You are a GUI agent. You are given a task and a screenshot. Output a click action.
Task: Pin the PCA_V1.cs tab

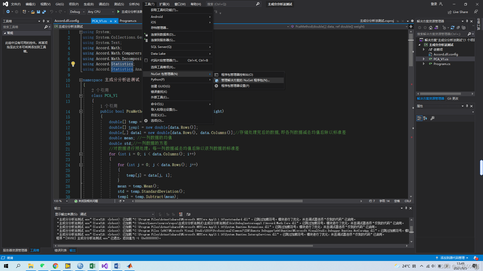pyautogui.click(x=111, y=21)
